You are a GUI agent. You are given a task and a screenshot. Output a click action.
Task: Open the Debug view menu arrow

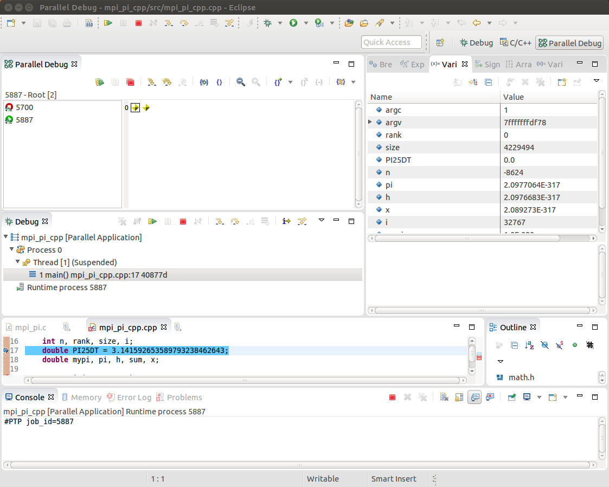[321, 220]
